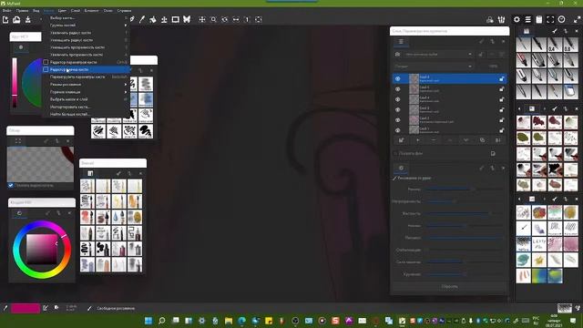
Task: Open File Explorer from the taskbar
Action: pos(229,321)
